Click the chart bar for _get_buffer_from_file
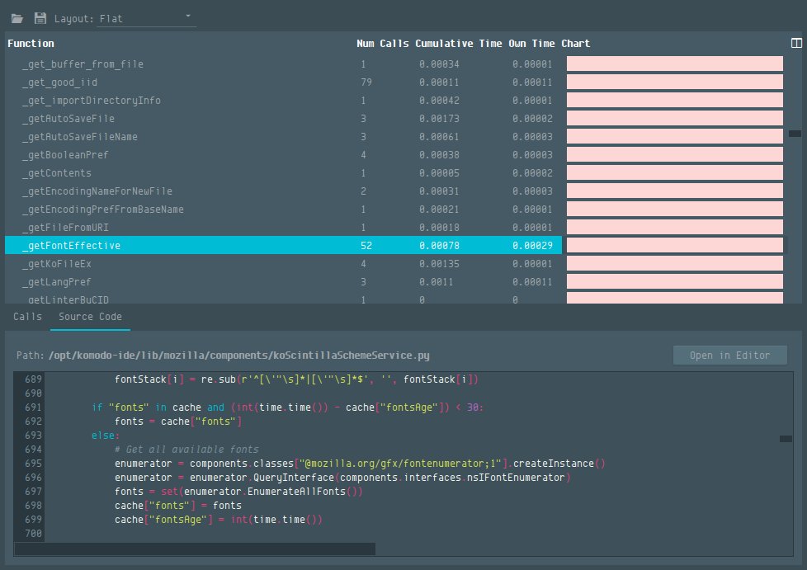This screenshot has height=570, width=807. 674,64
